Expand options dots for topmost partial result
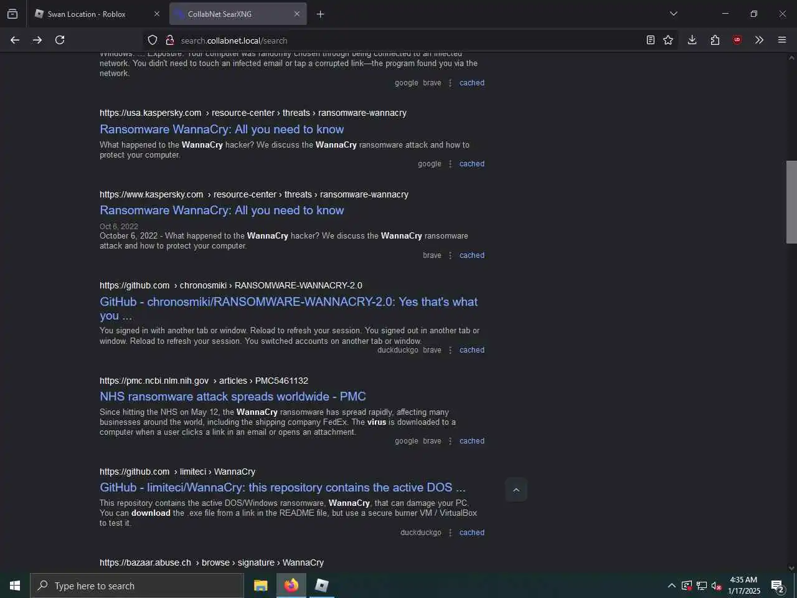This screenshot has width=797, height=598. tap(450, 83)
